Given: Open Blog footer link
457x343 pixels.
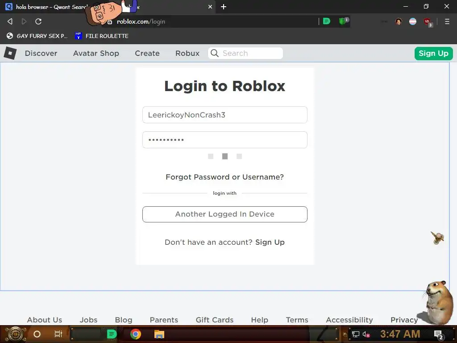Looking at the screenshot, I should (x=124, y=320).
